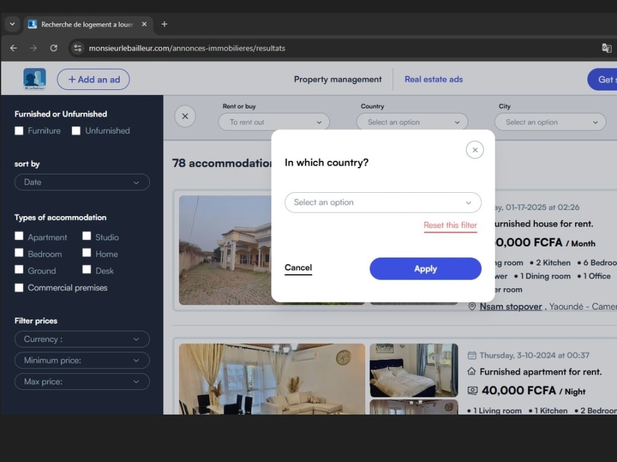Viewport: 617px width, 462px height.
Task: Click Furnished apartment for rent title
Action: (540, 371)
